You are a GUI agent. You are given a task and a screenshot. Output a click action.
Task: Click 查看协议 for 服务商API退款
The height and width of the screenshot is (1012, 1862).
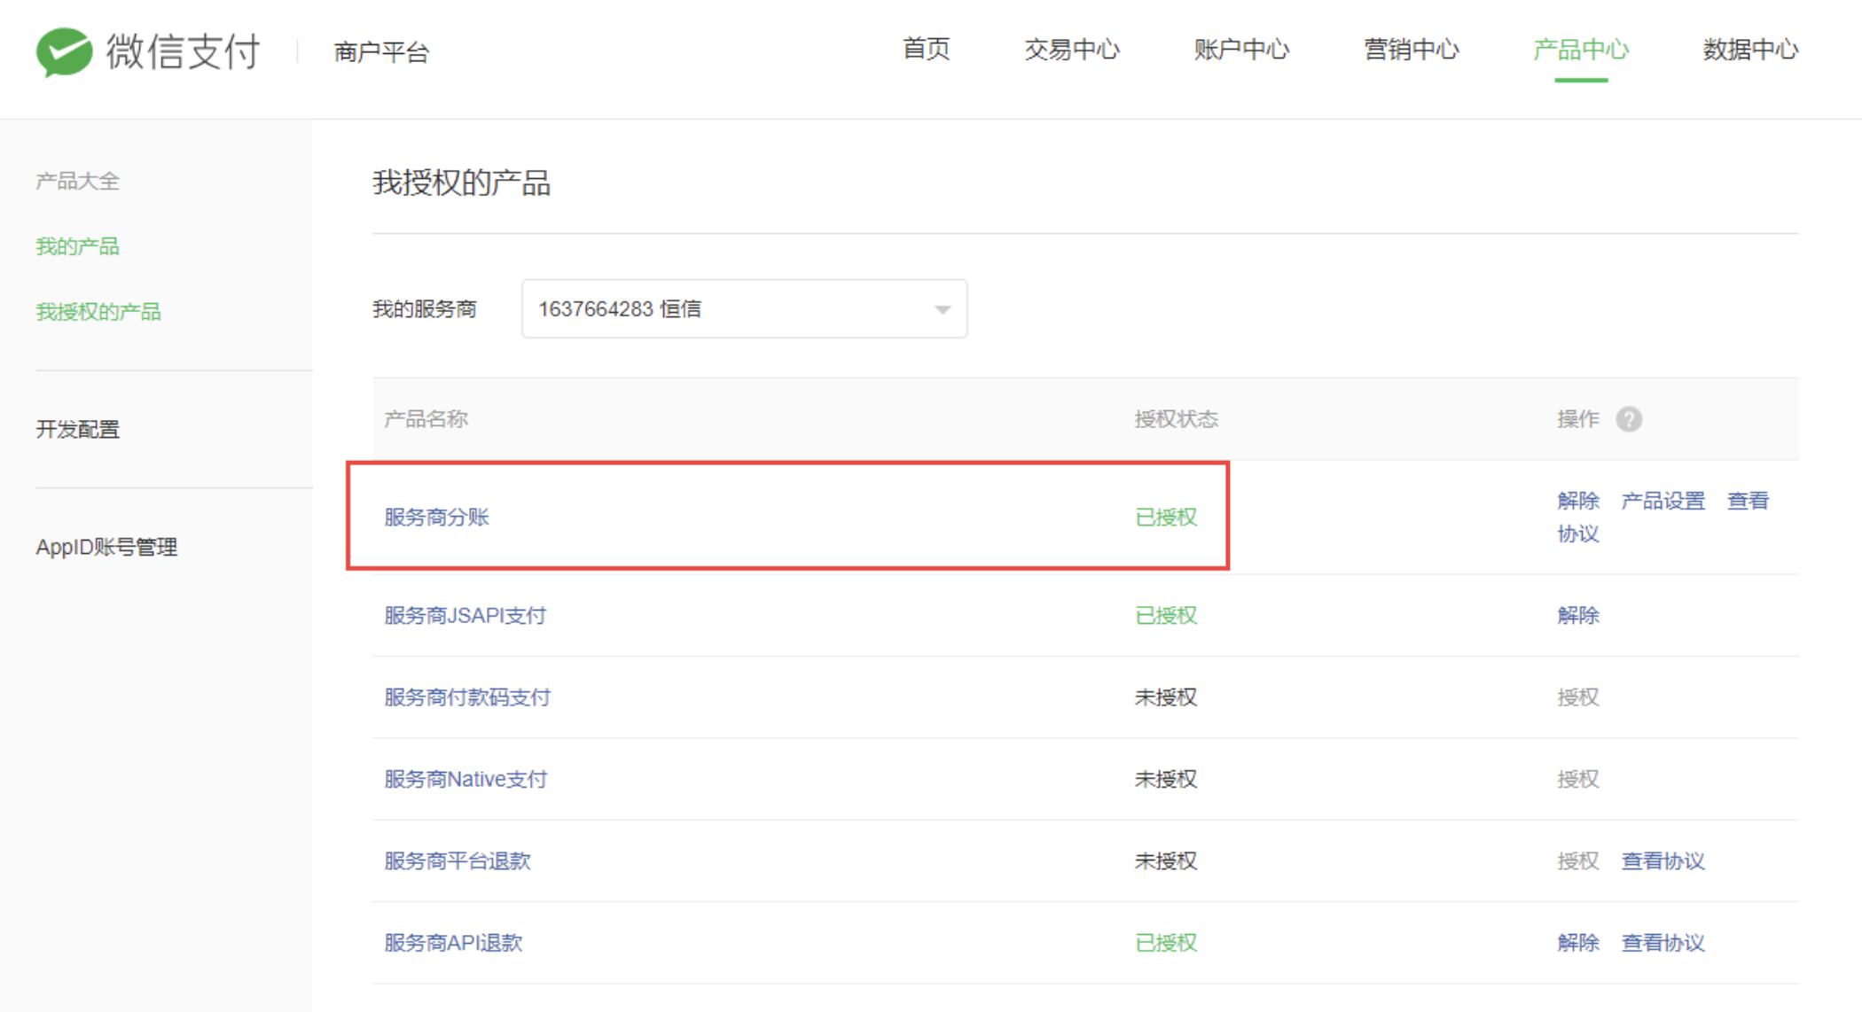(1662, 943)
